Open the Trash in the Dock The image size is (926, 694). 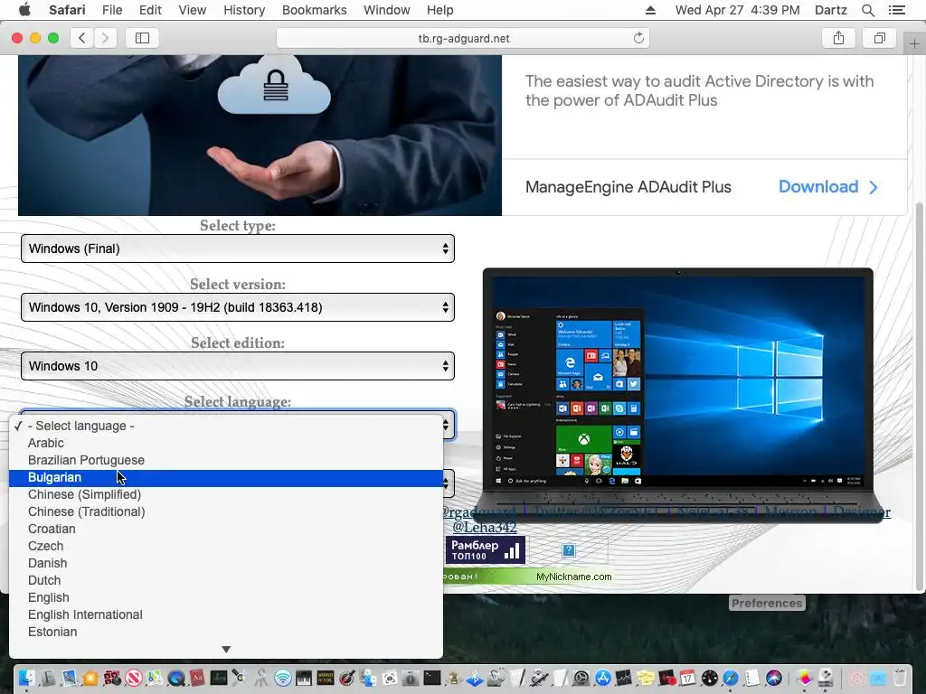click(899, 678)
